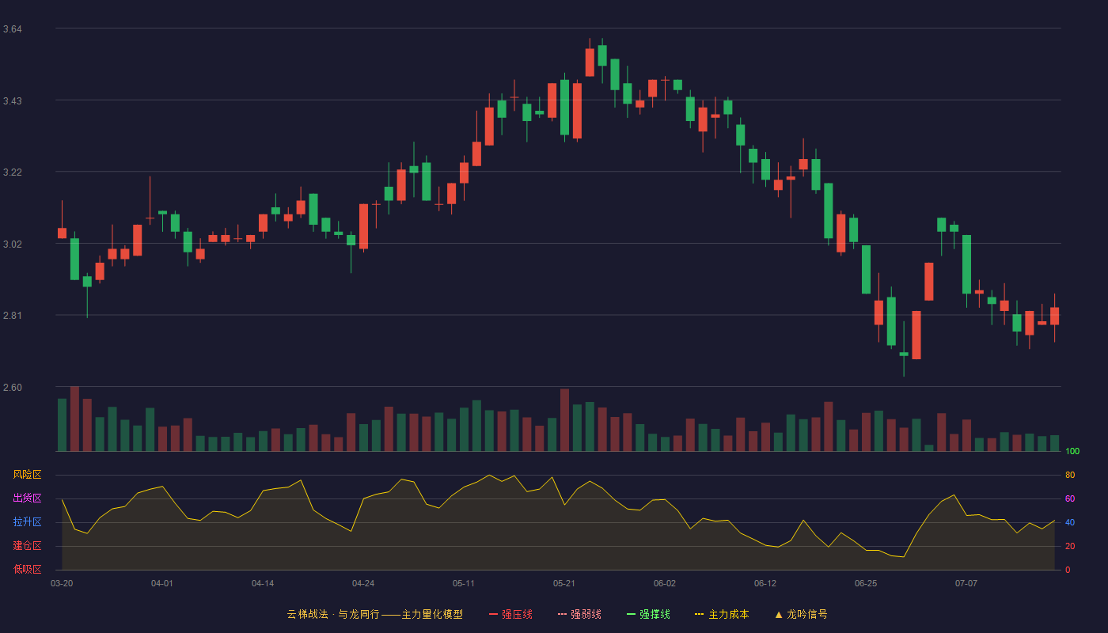Viewport: 1108px width, 633px height.
Task: Toggle the 强弱线 legend series
Action: 579,614
